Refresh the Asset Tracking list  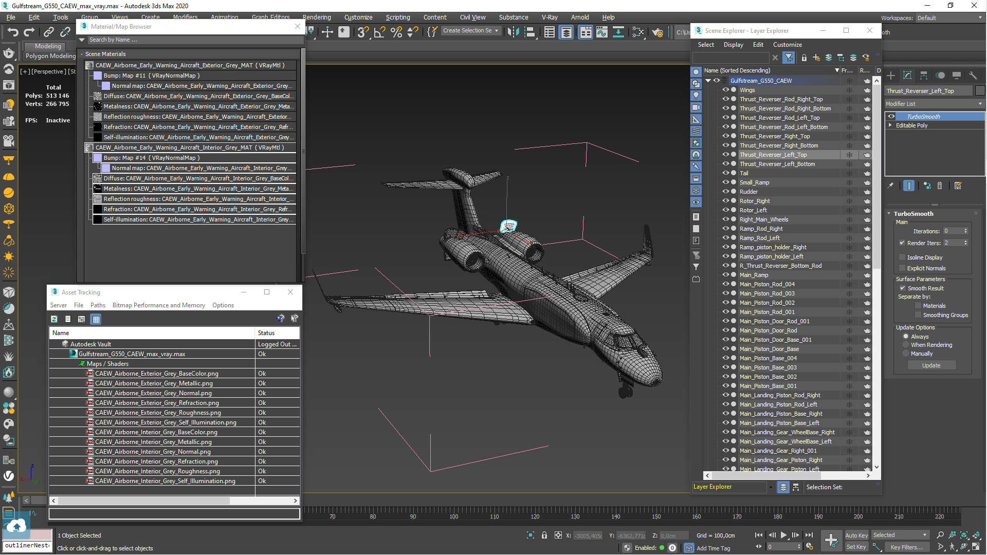54,319
